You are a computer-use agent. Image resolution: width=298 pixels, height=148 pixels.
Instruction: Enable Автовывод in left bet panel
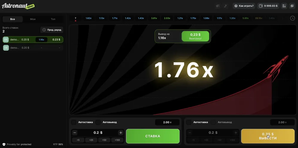click(98, 122)
